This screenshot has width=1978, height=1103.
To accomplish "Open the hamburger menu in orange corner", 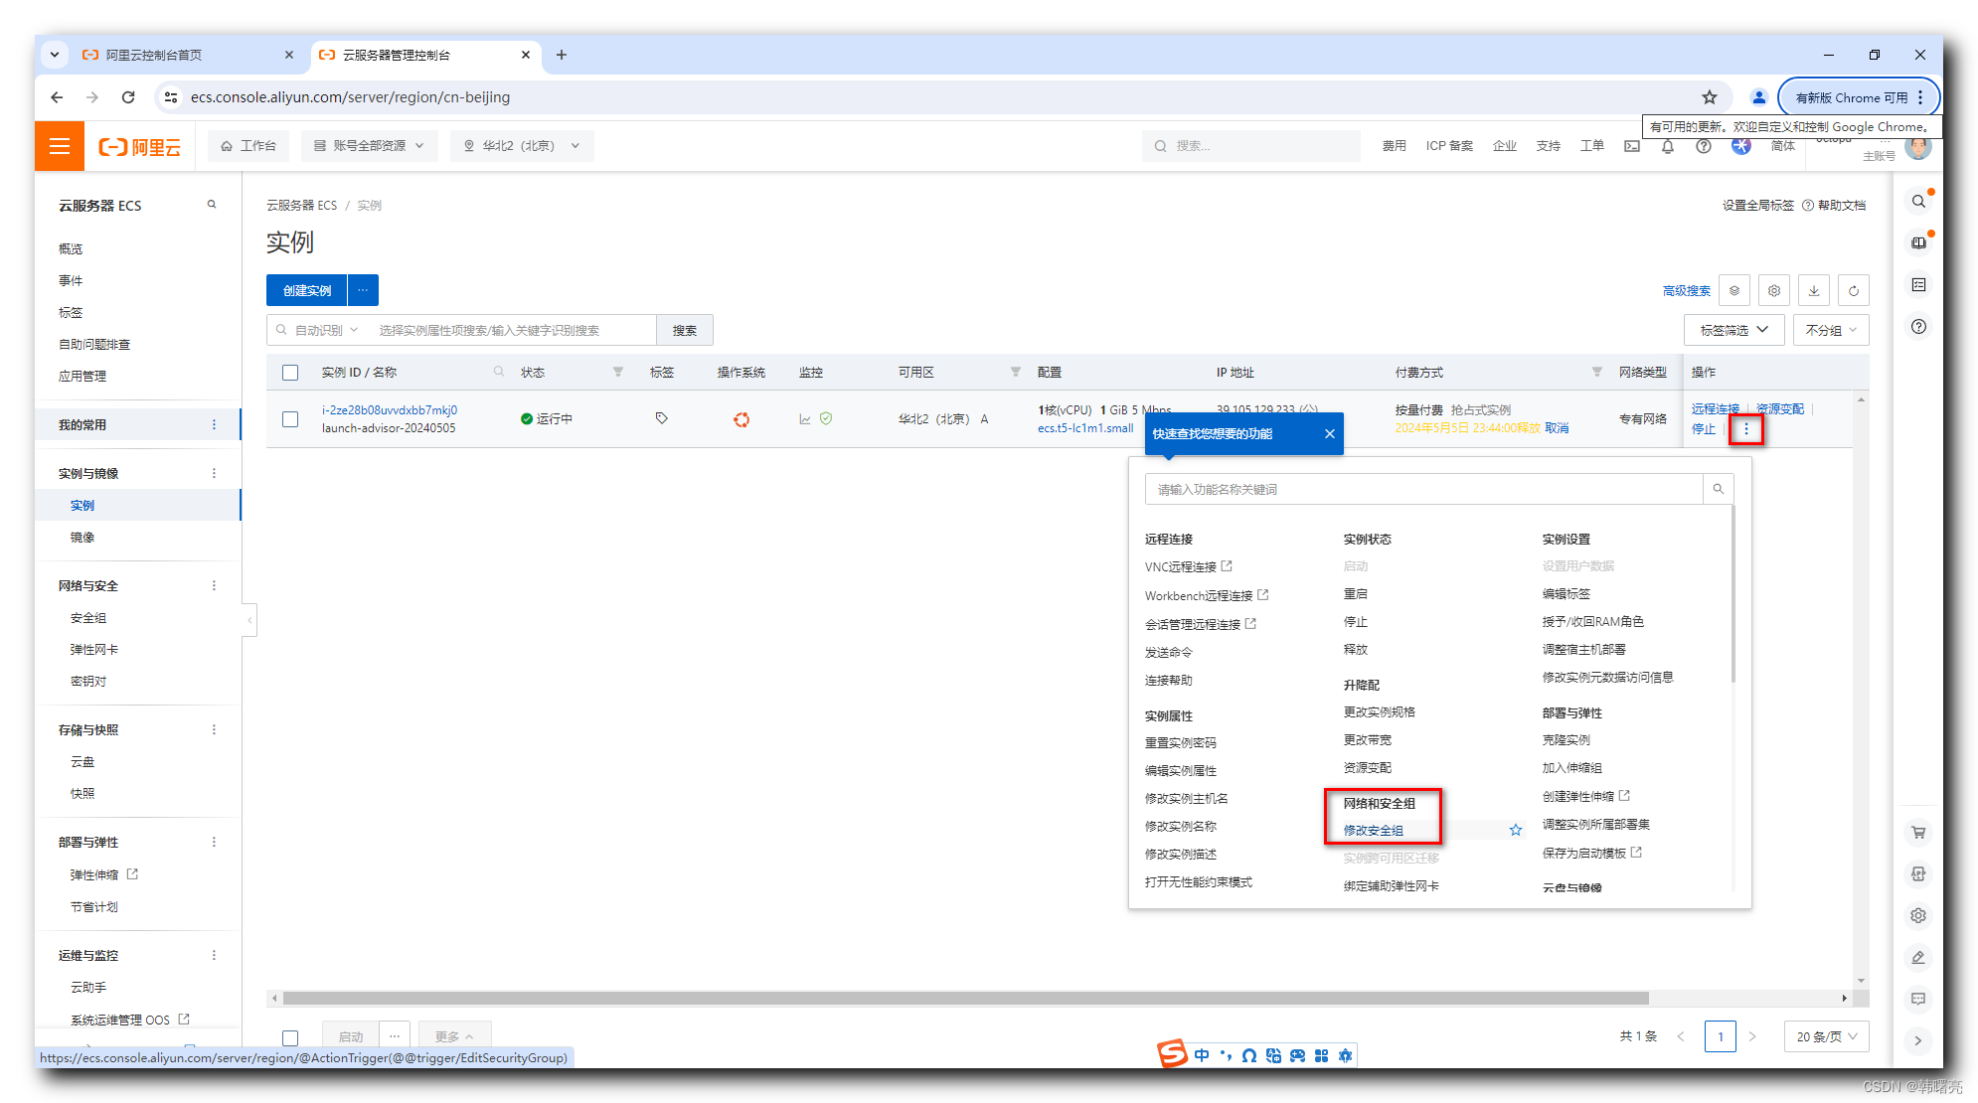I will click(60, 146).
